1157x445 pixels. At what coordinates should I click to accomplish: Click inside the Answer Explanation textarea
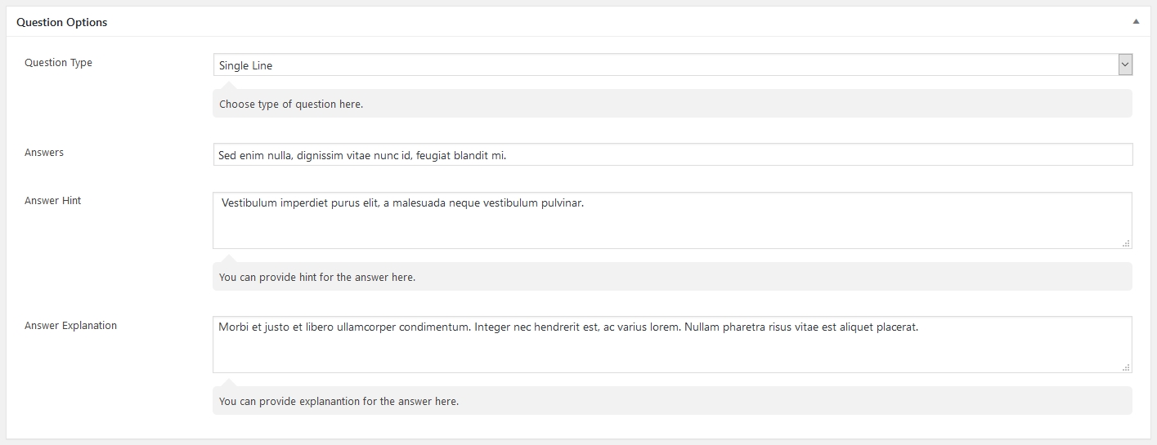coord(672,353)
